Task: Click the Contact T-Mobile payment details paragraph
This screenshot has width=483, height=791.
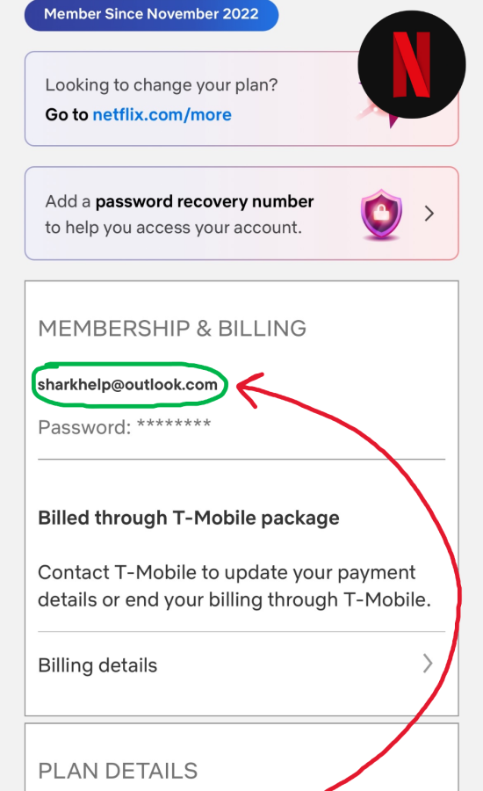Action: point(234,586)
